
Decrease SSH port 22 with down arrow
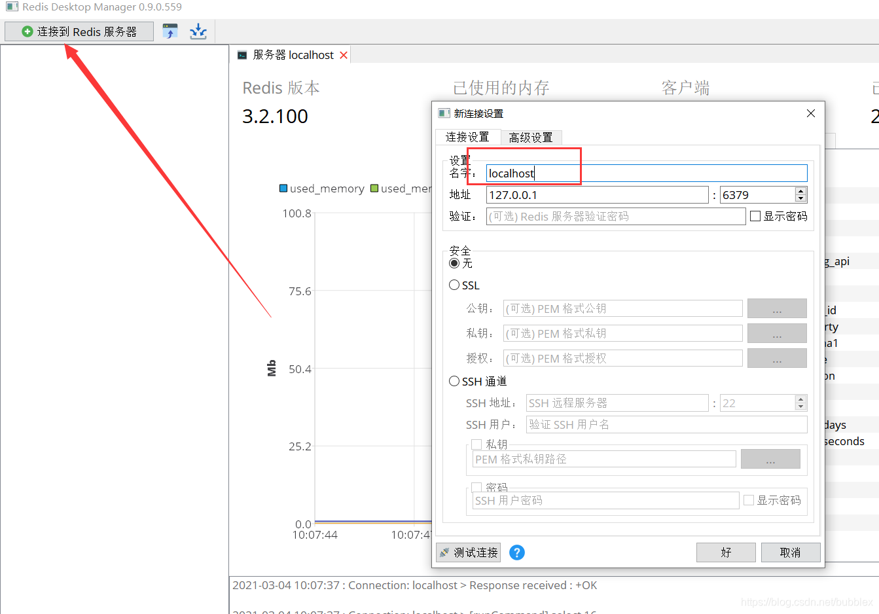(x=801, y=407)
